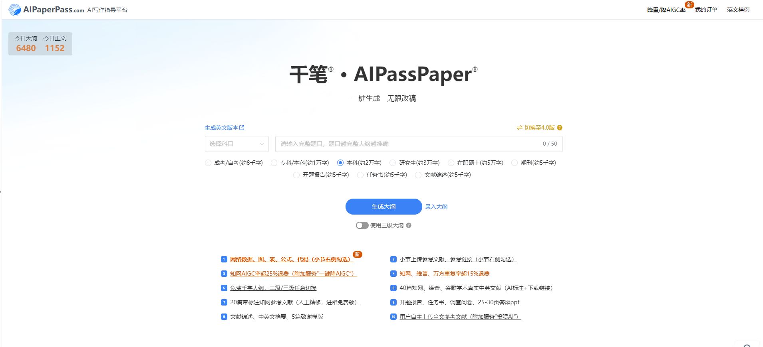The width and height of the screenshot is (763, 347).
Task: Click 文献综述、中英文摘要、5篇致谢模版 text
Action: tap(276, 317)
